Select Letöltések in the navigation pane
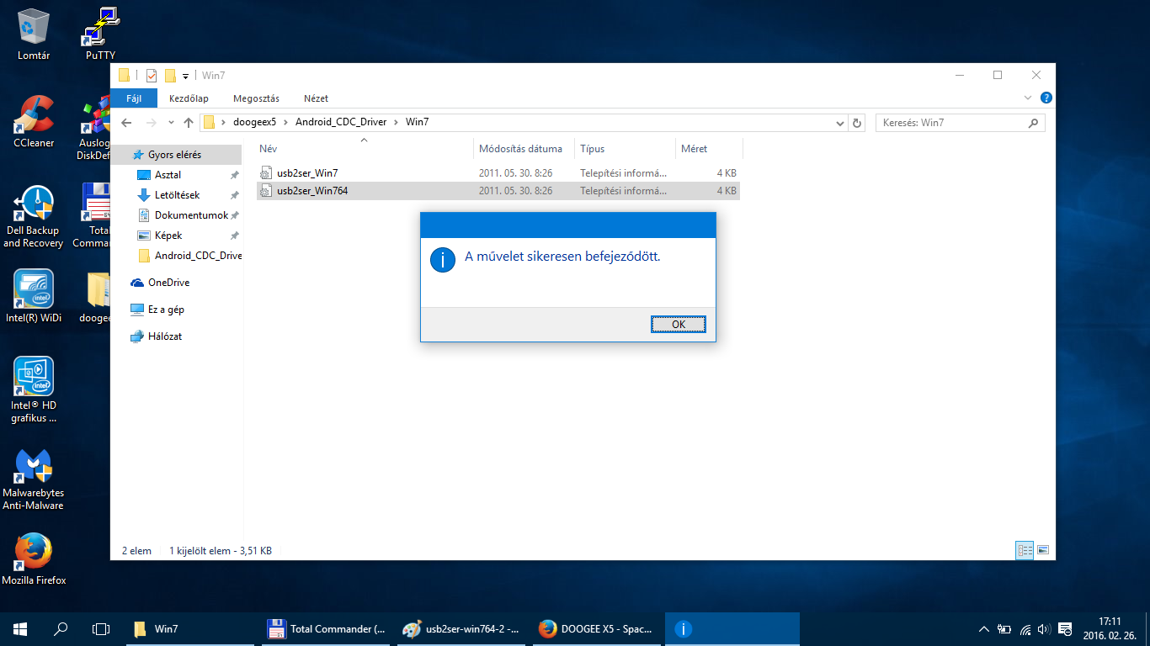Image resolution: width=1150 pixels, height=646 pixels. (x=177, y=195)
